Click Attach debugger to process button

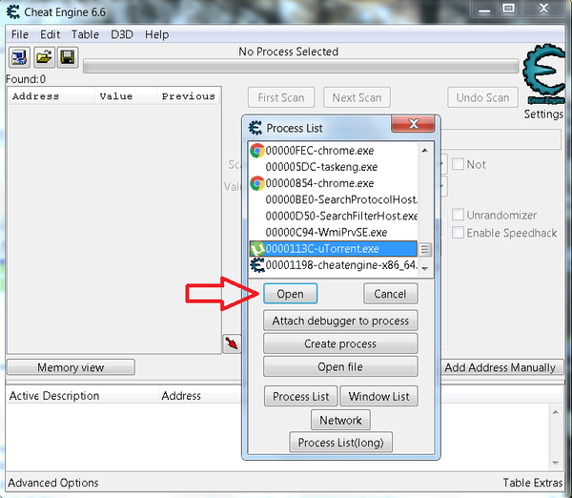pos(340,321)
